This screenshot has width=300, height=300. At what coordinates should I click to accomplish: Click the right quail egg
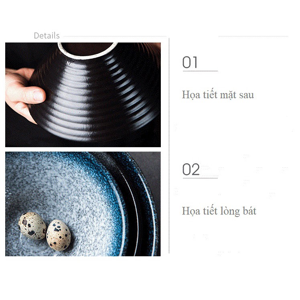(59, 235)
